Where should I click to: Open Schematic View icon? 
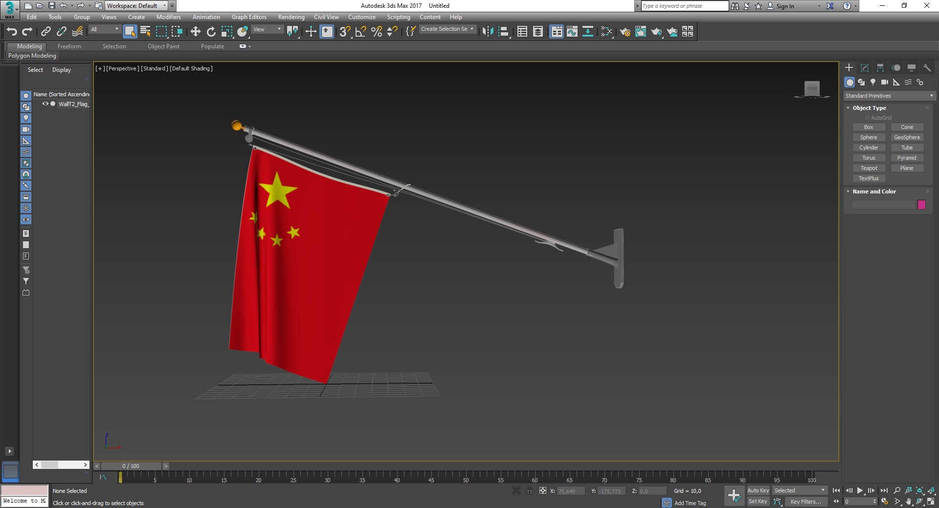[588, 31]
